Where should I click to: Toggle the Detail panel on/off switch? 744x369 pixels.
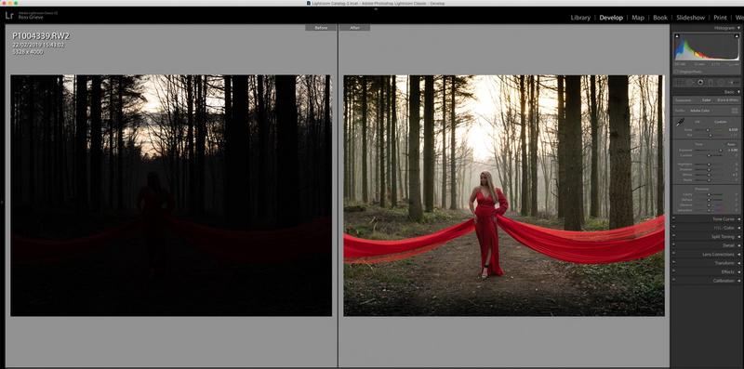673,245
